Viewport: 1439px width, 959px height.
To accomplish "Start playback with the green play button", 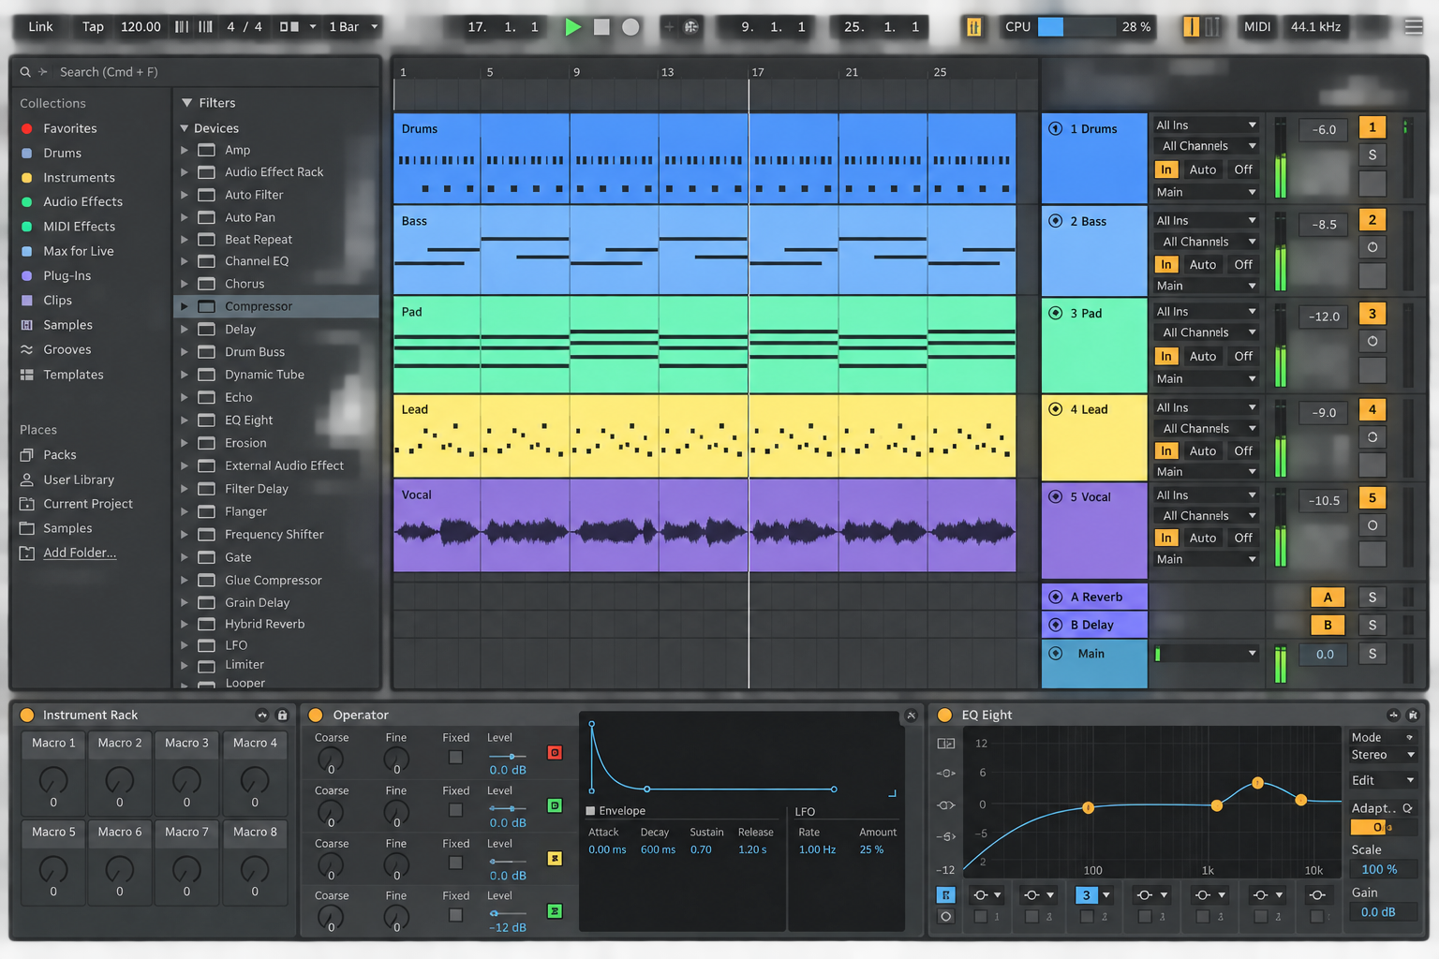I will [573, 27].
